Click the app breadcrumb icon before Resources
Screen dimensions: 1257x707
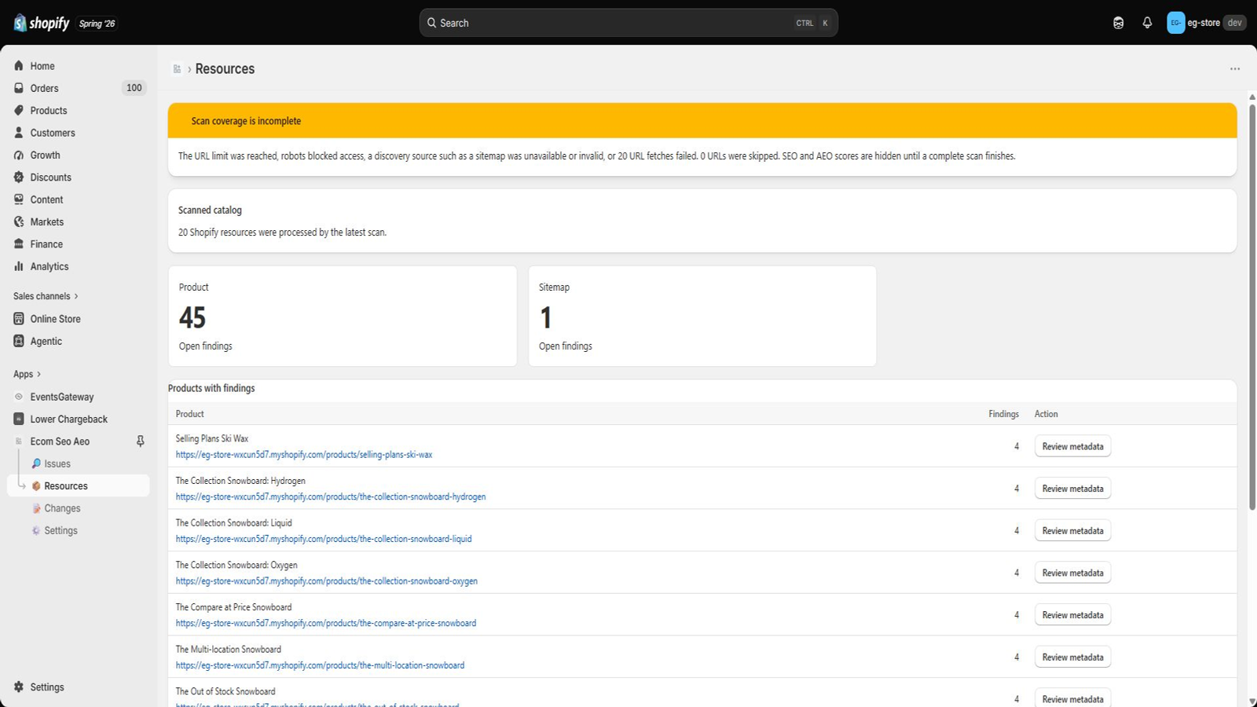coord(178,69)
